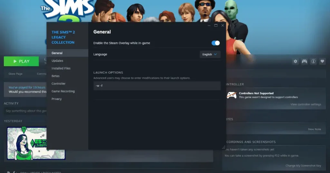
Task: Select the General tab in properties sidebar
Action: (67, 53)
